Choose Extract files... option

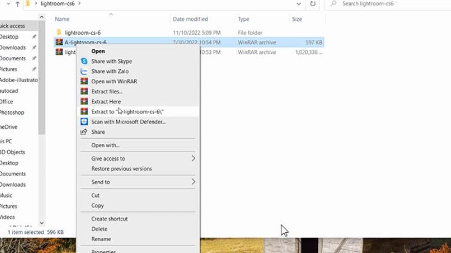(107, 92)
